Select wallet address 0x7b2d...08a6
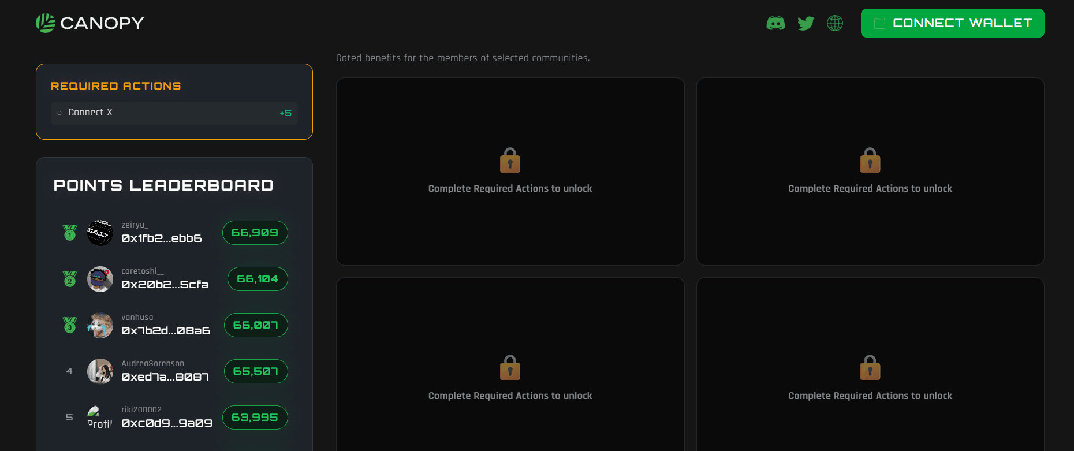 (x=166, y=331)
